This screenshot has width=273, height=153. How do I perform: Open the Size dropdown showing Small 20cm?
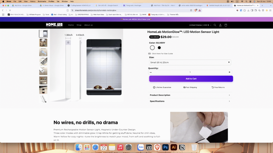click(x=190, y=62)
